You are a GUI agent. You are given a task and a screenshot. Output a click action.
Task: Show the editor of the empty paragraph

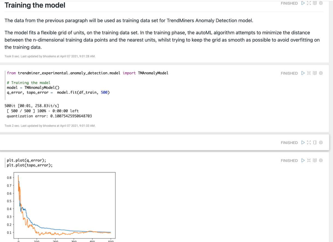point(309,142)
